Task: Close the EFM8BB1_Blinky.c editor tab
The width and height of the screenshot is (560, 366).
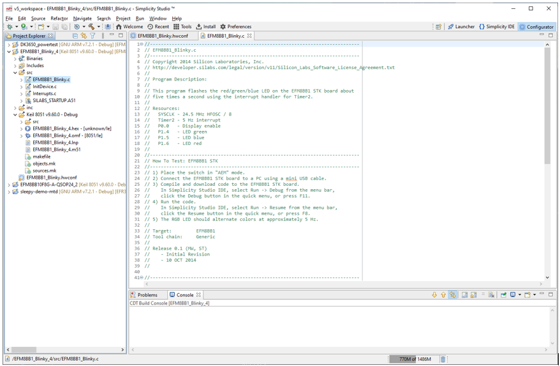Action: click(x=249, y=36)
